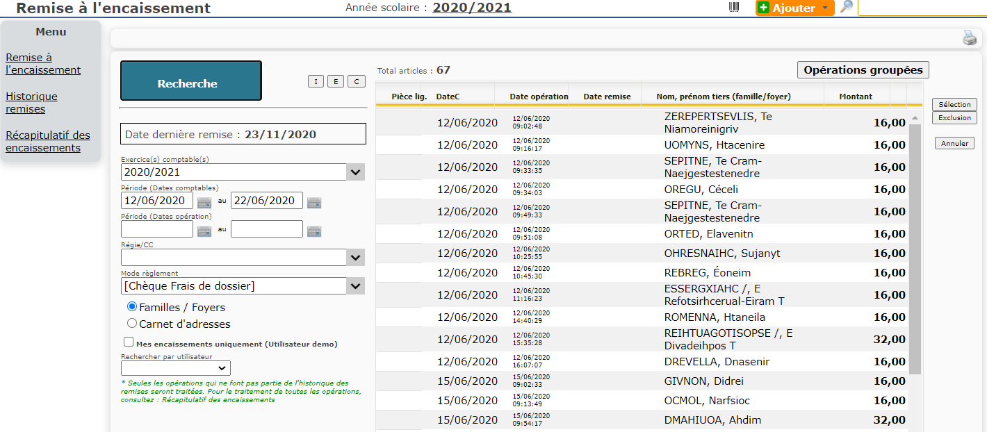Viewport: 987px width, 432px height.
Task: Click the small E button
Action: pyautogui.click(x=336, y=81)
